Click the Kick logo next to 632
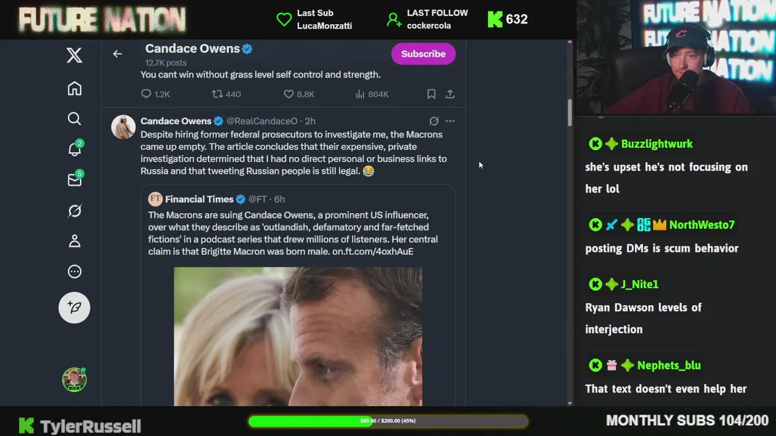This screenshot has width=776, height=436. click(495, 19)
